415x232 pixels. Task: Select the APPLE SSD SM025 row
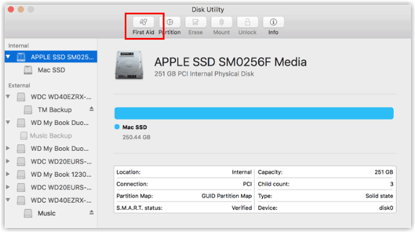pyautogui.click(x=51, y=57)
